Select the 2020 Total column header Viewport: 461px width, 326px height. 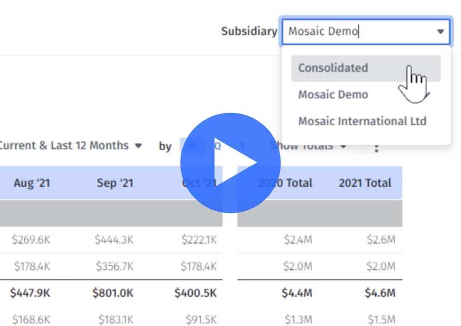[x=285, y=183]
